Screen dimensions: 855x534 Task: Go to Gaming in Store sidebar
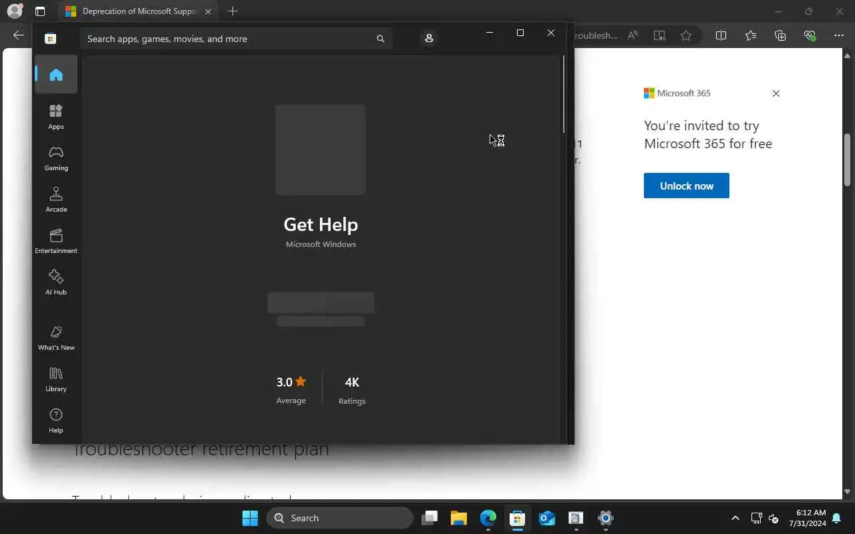click(x=56, y=158)
